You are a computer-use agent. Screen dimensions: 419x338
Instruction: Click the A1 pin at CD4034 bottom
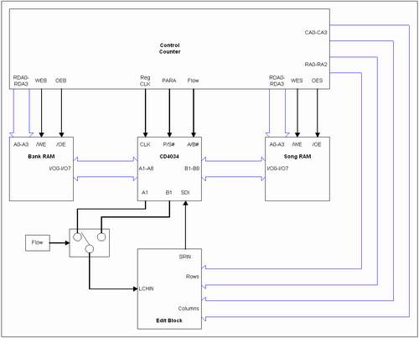[145, 192]
